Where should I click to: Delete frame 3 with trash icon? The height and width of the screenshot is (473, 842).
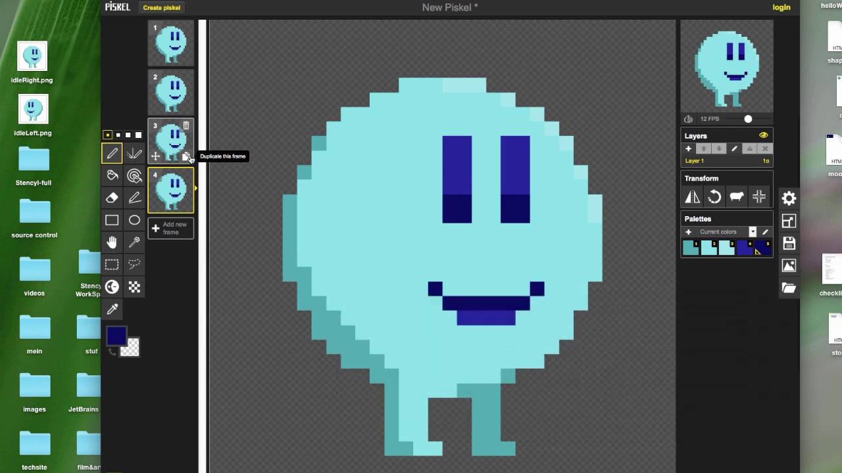click(186, 125)
